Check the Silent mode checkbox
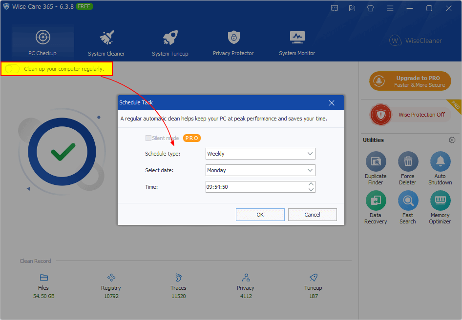 (148, 138)
